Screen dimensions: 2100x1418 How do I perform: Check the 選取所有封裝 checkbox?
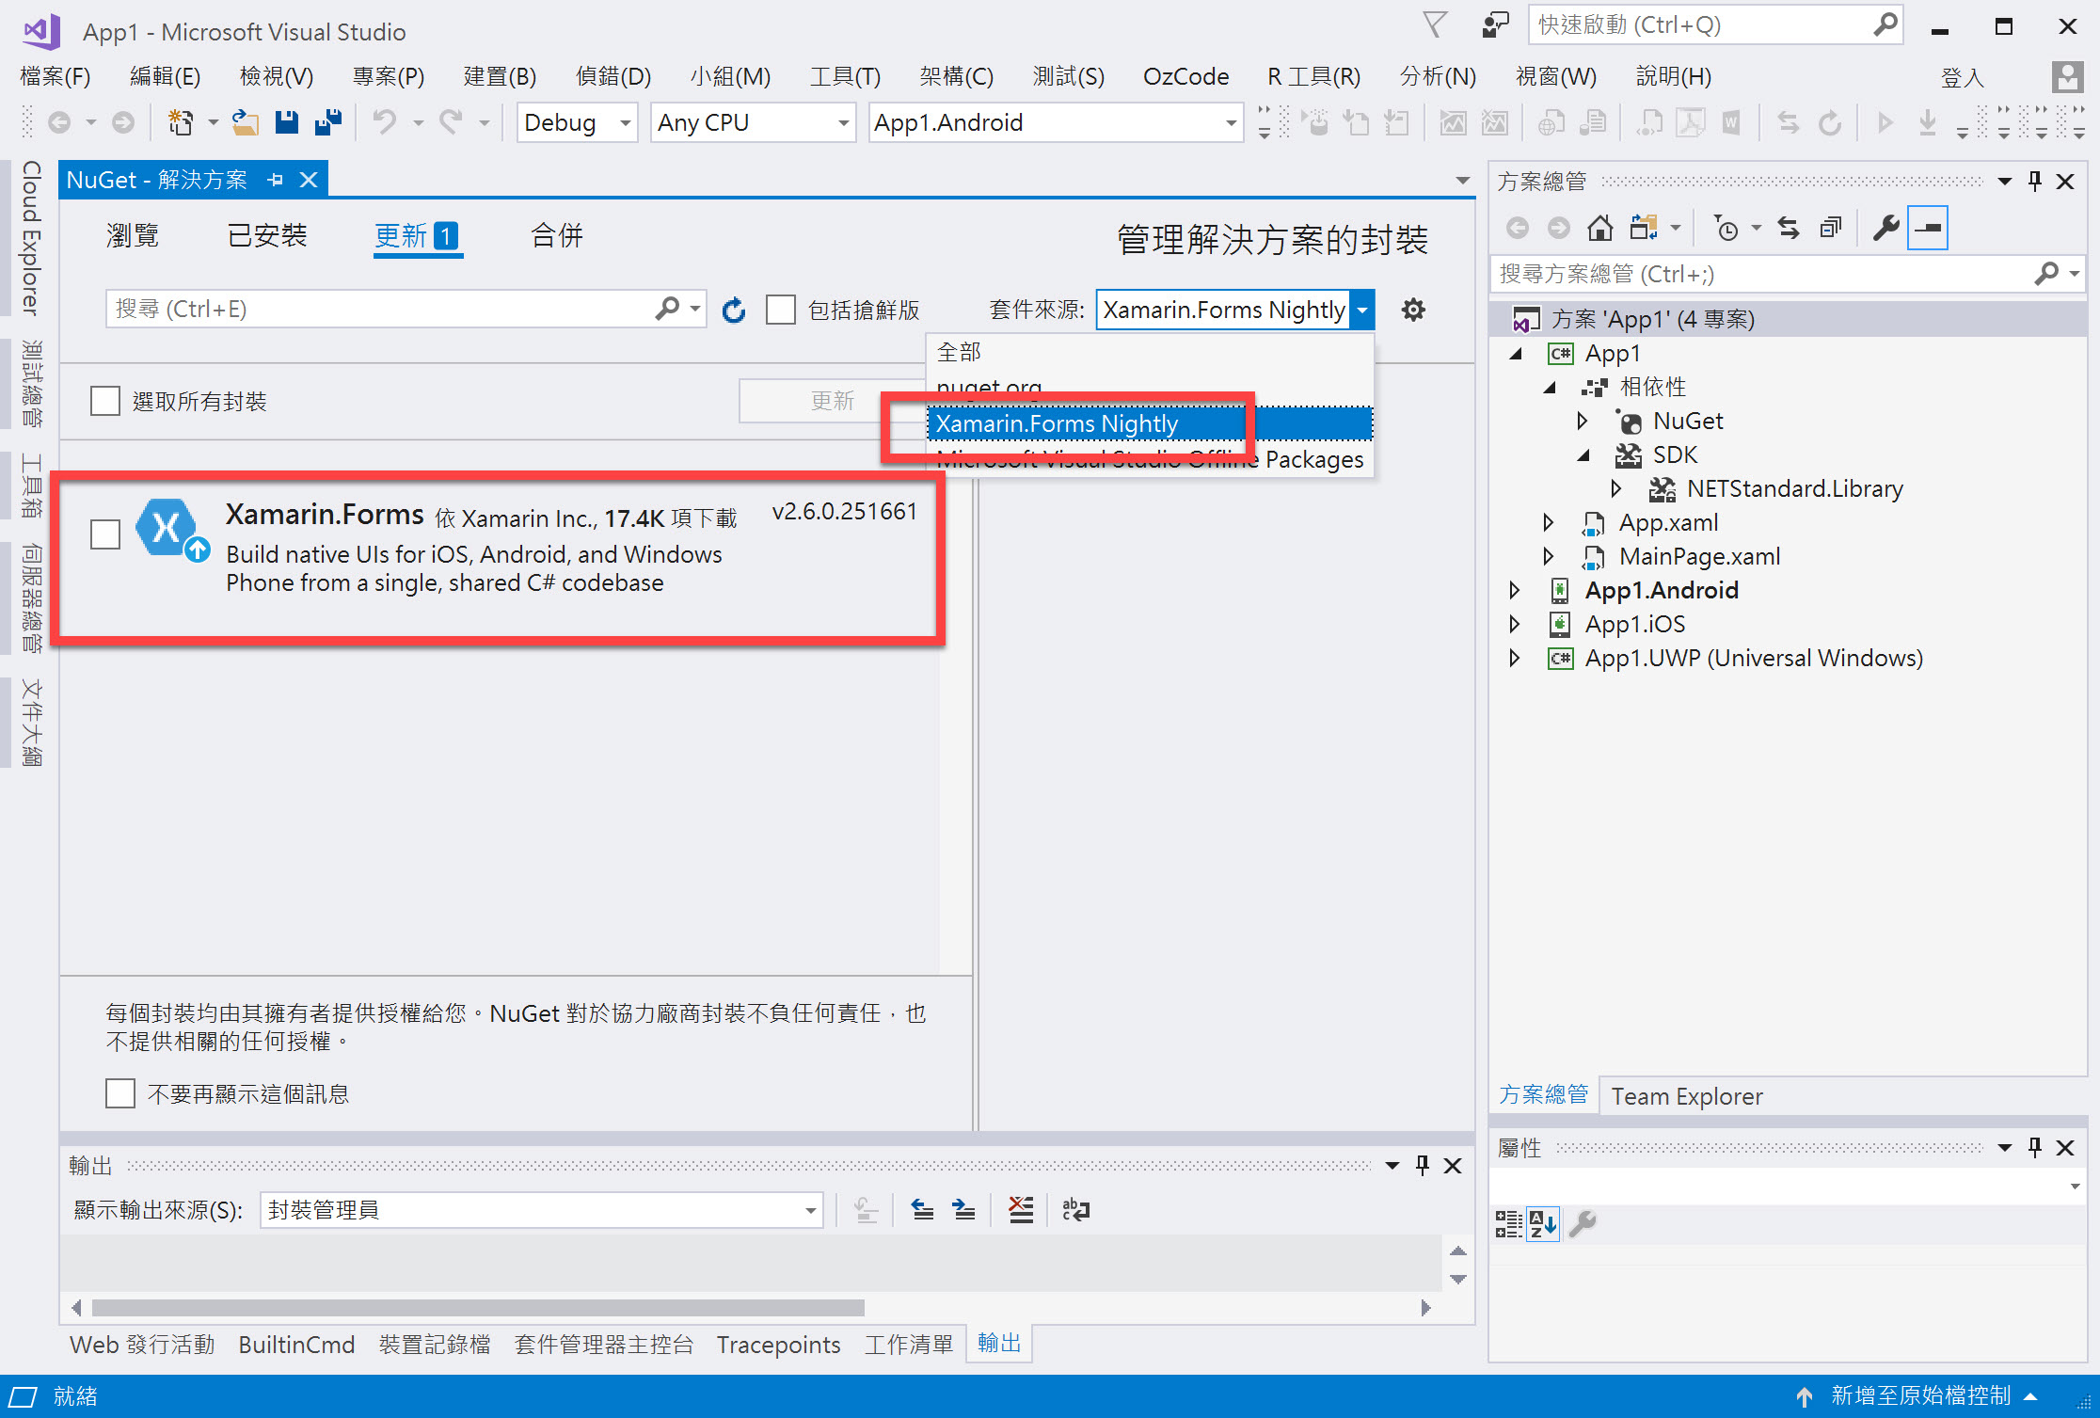pos(105,401)
